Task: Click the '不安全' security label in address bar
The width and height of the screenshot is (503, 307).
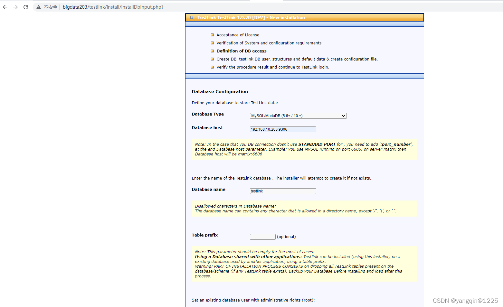Action: coord(51,7)
